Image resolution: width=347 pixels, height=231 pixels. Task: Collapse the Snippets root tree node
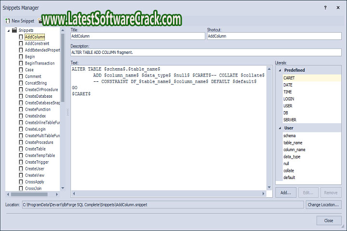pos(8,30)
